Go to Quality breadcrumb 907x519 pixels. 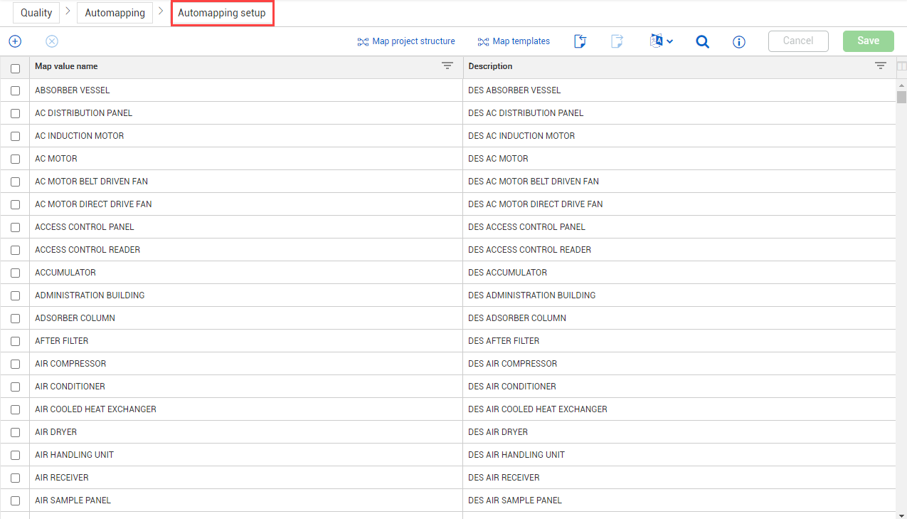36,13
